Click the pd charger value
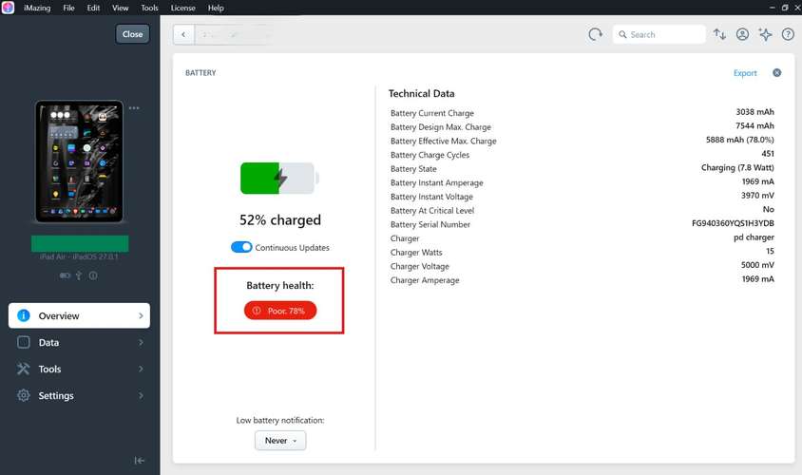 (x=754, y=237)
